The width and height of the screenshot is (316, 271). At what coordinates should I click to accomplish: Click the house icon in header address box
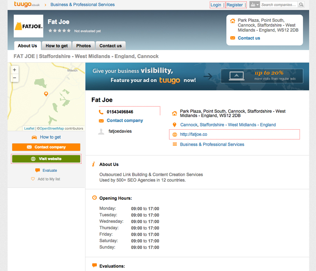232,21
